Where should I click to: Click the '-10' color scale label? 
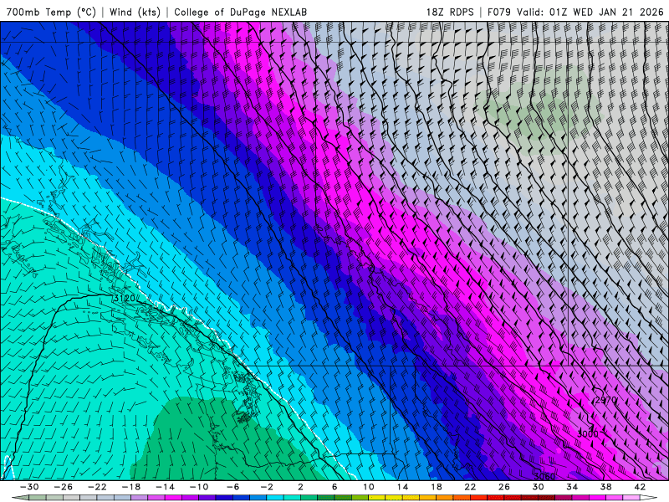199,487
